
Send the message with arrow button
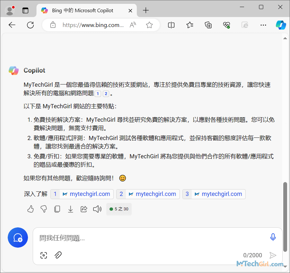click(x=273, y=255)
